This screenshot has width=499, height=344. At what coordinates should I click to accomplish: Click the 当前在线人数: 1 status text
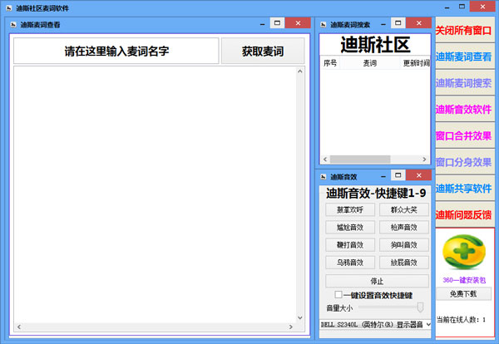tap(461, 320)
